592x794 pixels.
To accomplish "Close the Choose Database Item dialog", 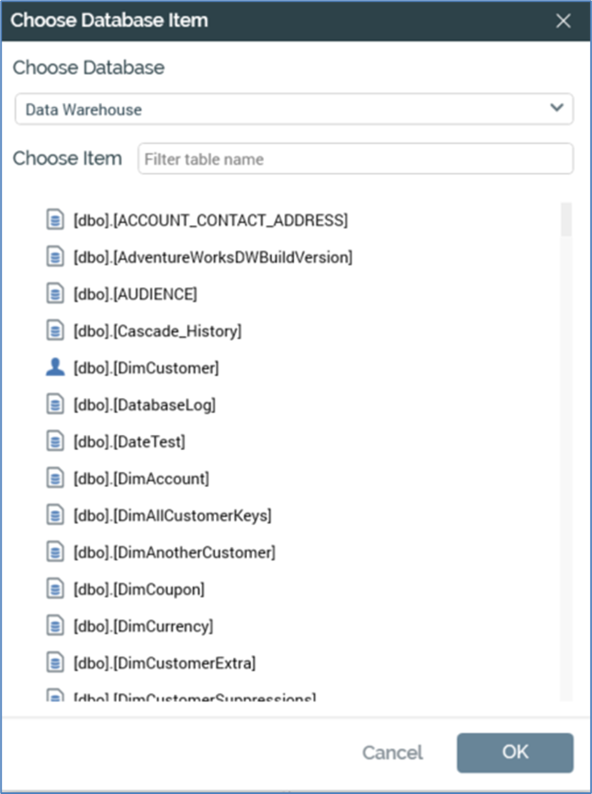I will [563, 21].
